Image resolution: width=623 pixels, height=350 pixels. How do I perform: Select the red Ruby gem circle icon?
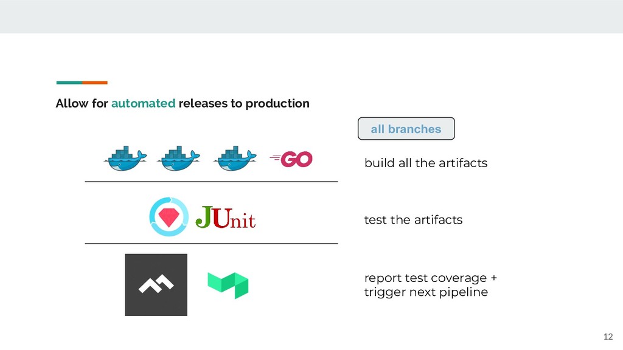click(169, 217)
